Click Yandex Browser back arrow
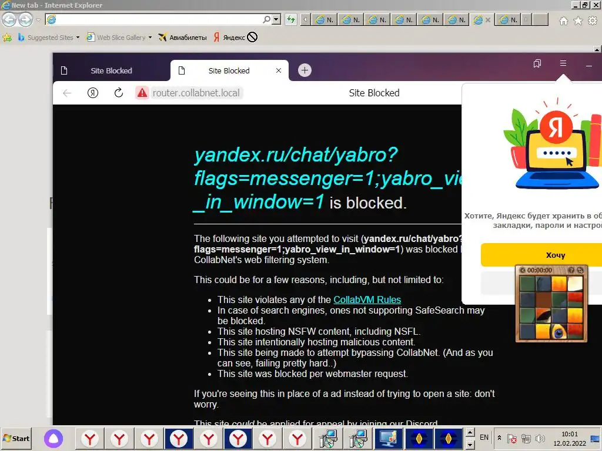The width and height of the screenshot is (602, 451). 67,93
